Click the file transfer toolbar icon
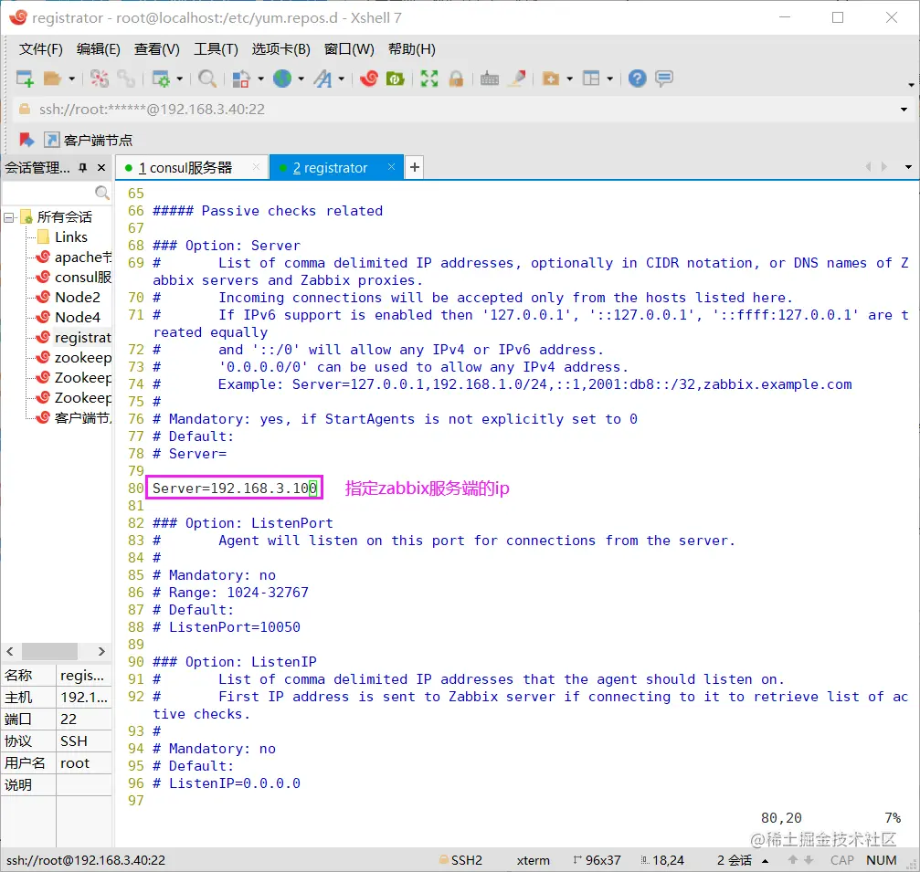This screenshot has height=872, width=920. point(241,78)
